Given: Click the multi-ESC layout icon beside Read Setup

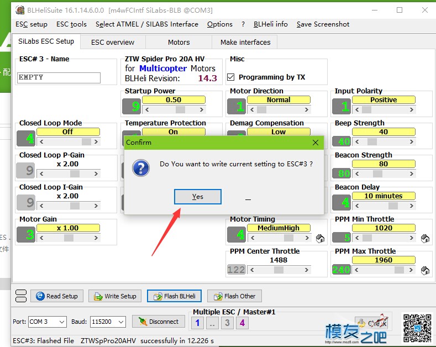Looking at the screenshot, I should click(21, 296).
